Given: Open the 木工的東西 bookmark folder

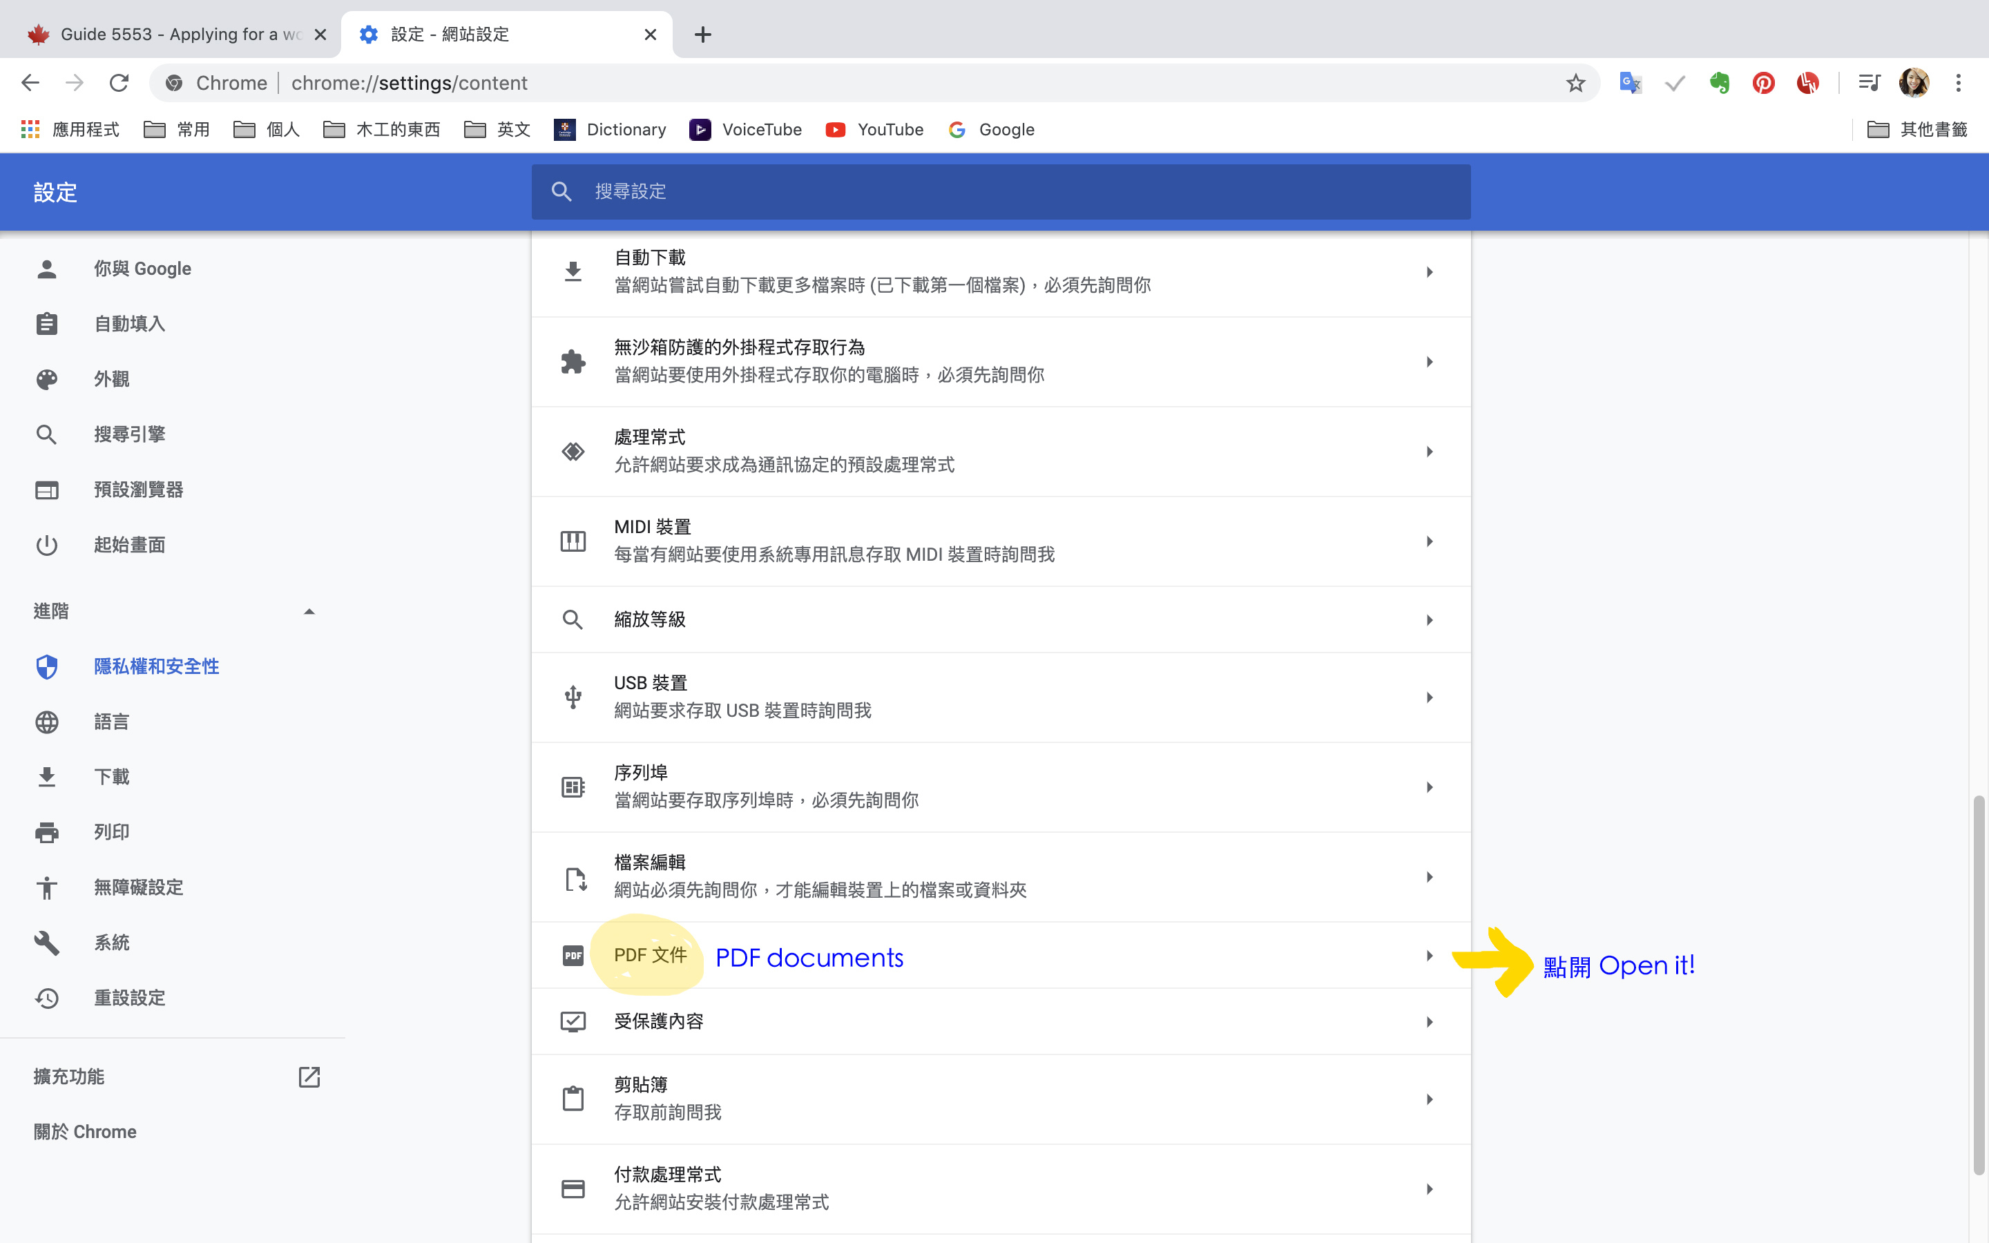Looking at the screenshot, I should tap(381, 129).
